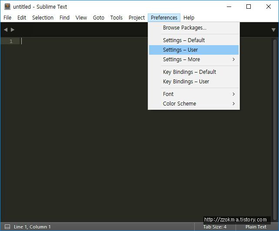Close the Sublime Text window
Viewport: 279px width, 231px height.
tap(269, 7)
